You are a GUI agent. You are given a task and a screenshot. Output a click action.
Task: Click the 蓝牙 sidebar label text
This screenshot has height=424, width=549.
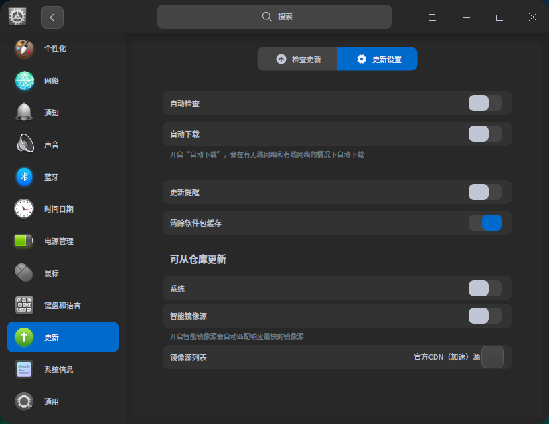[52, 177]
